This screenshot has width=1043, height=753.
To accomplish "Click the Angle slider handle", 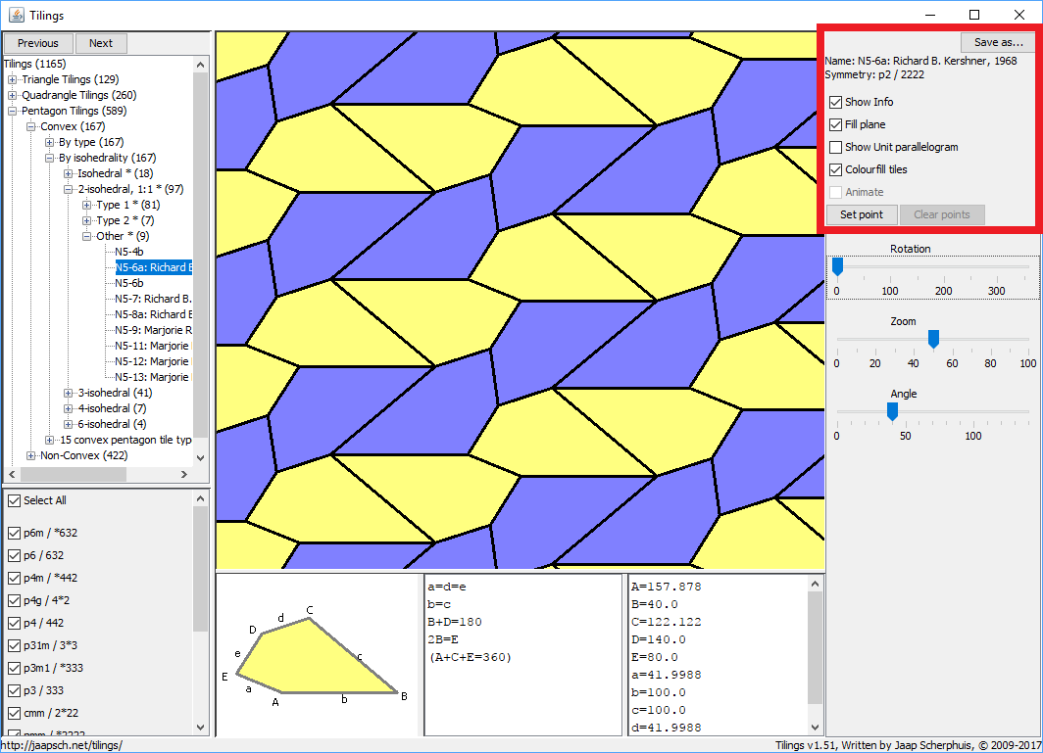I will coord(893,411).
